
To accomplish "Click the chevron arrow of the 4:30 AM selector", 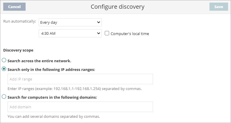I will [x=98, y=33].
